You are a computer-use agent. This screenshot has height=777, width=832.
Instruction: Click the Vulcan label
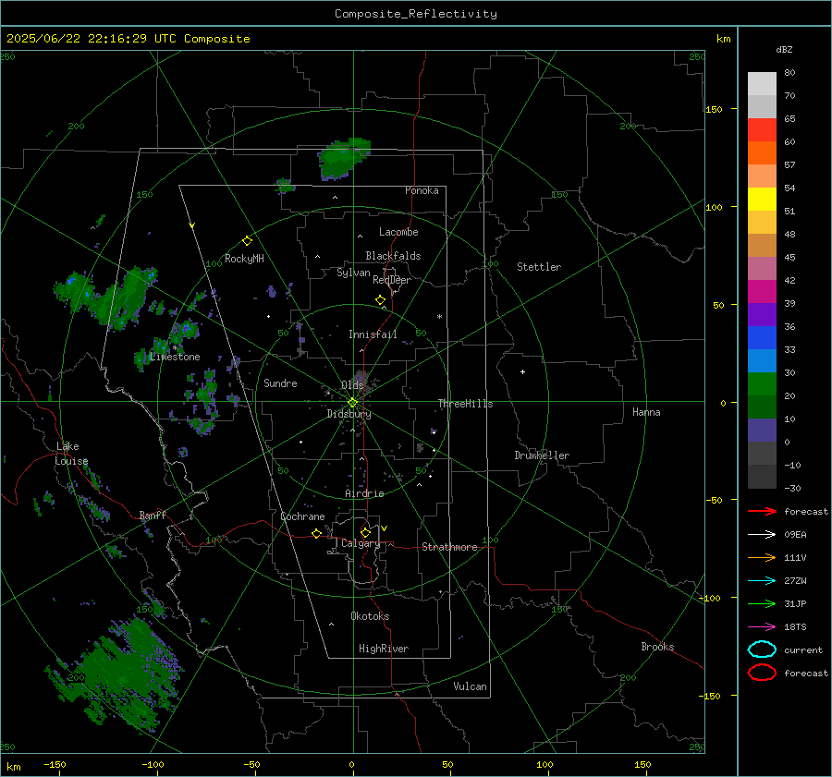point(471,686)
